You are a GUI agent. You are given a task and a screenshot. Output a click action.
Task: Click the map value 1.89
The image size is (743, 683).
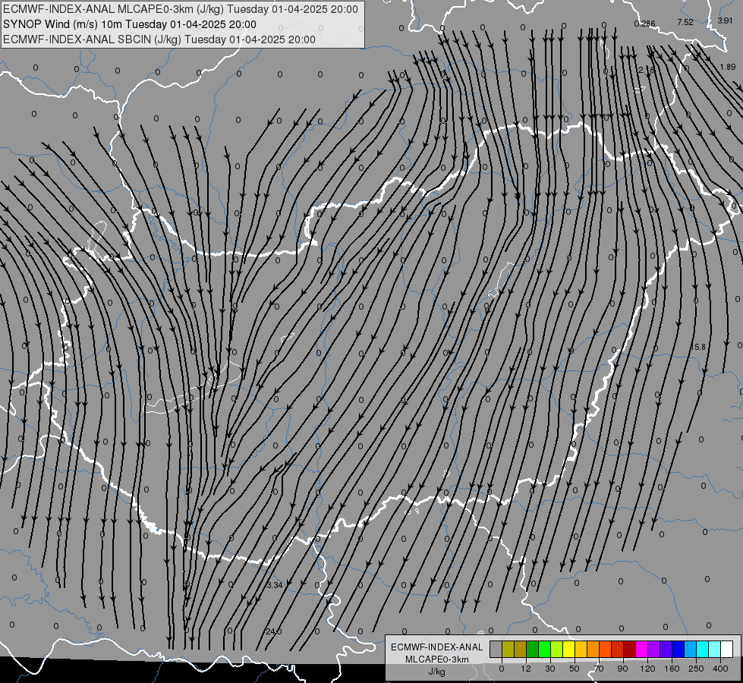coord(728,67)
